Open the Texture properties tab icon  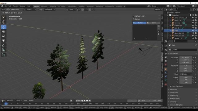pos(166,84)
